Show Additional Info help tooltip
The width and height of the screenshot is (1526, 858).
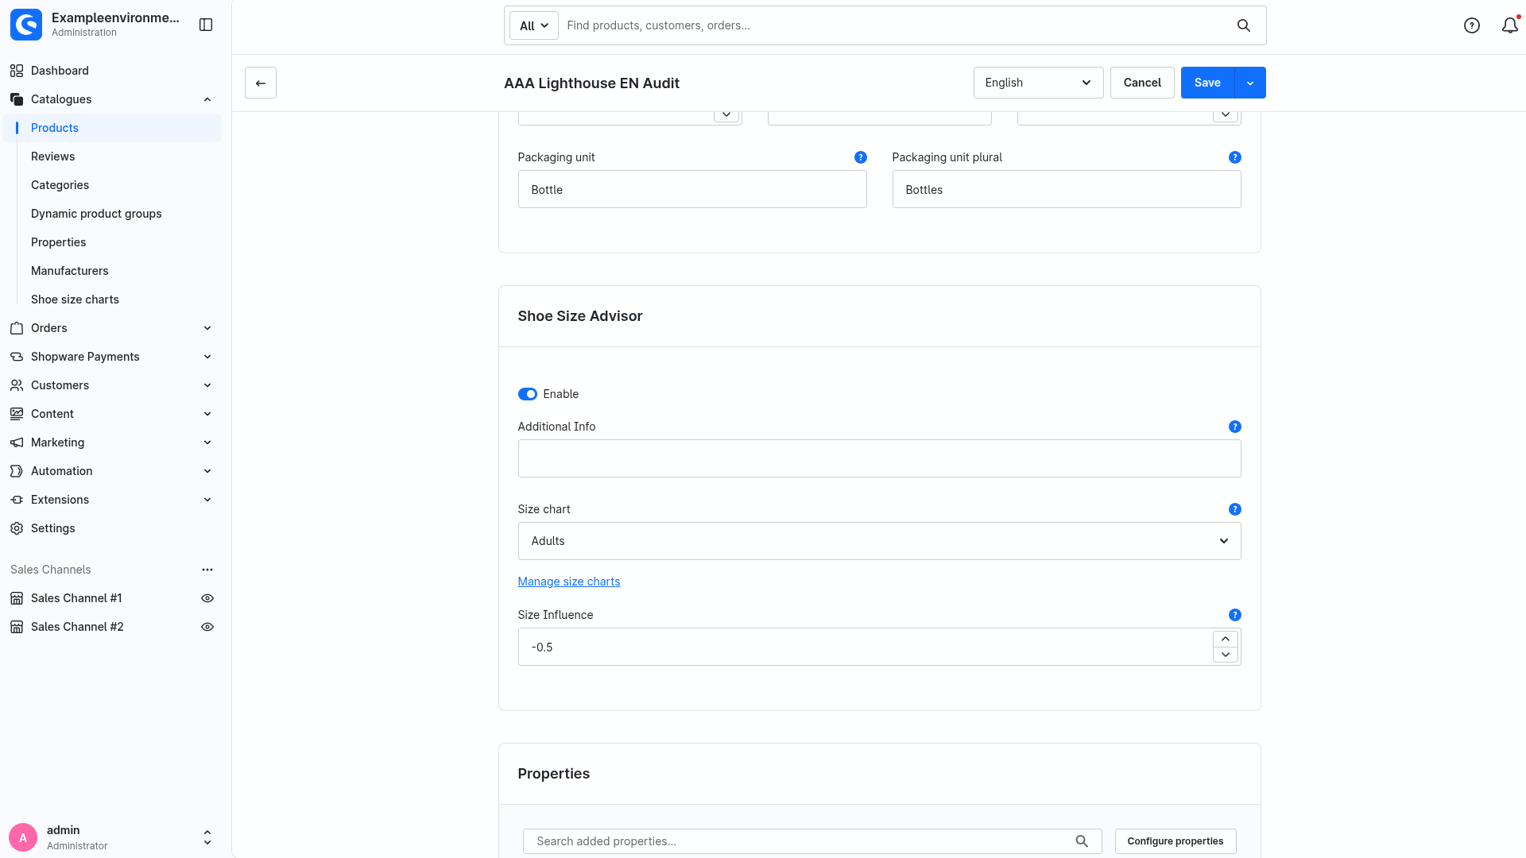(x=1234, y=427)
